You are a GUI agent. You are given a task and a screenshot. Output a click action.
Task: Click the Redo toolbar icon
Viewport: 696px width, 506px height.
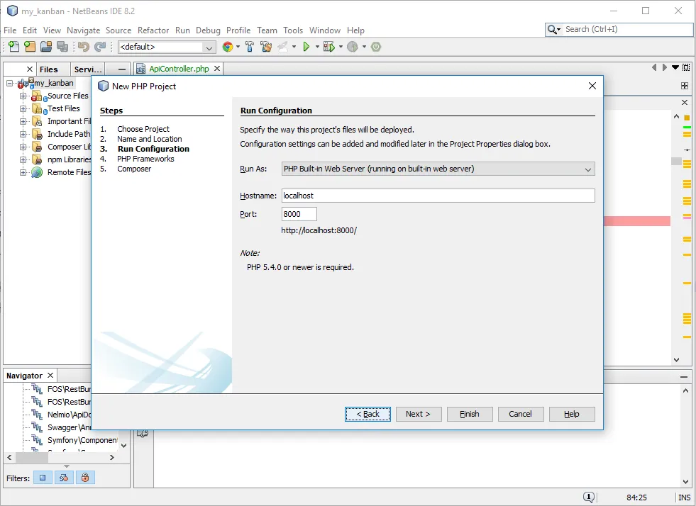pyautogui.click(x=100, y=47)
